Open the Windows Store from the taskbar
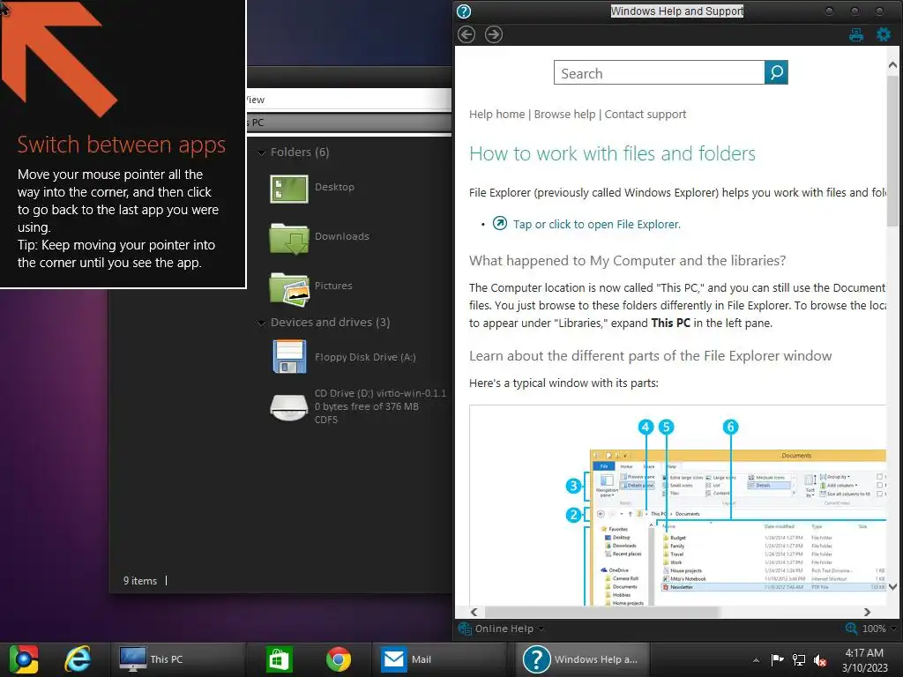This screenshot has width=903, height=677. click(x=280, y=659)
